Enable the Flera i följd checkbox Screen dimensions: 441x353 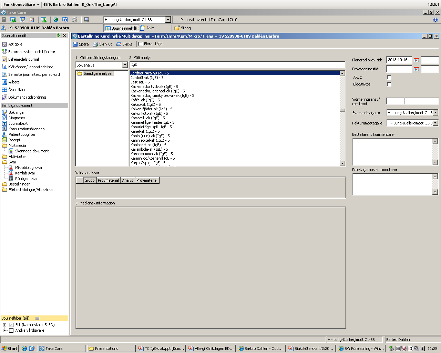[x=140, y=44]
